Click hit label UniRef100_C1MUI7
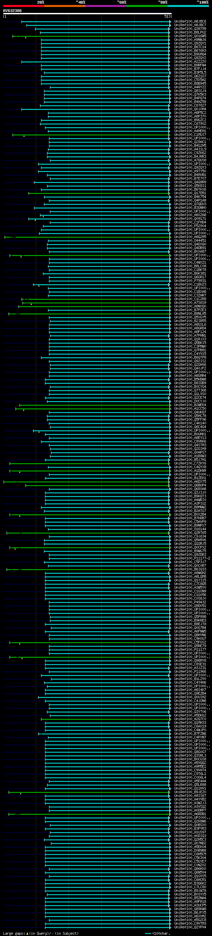The height and width of the screenshot is (936, 212). pyautogui.click(x=190, y=135)
